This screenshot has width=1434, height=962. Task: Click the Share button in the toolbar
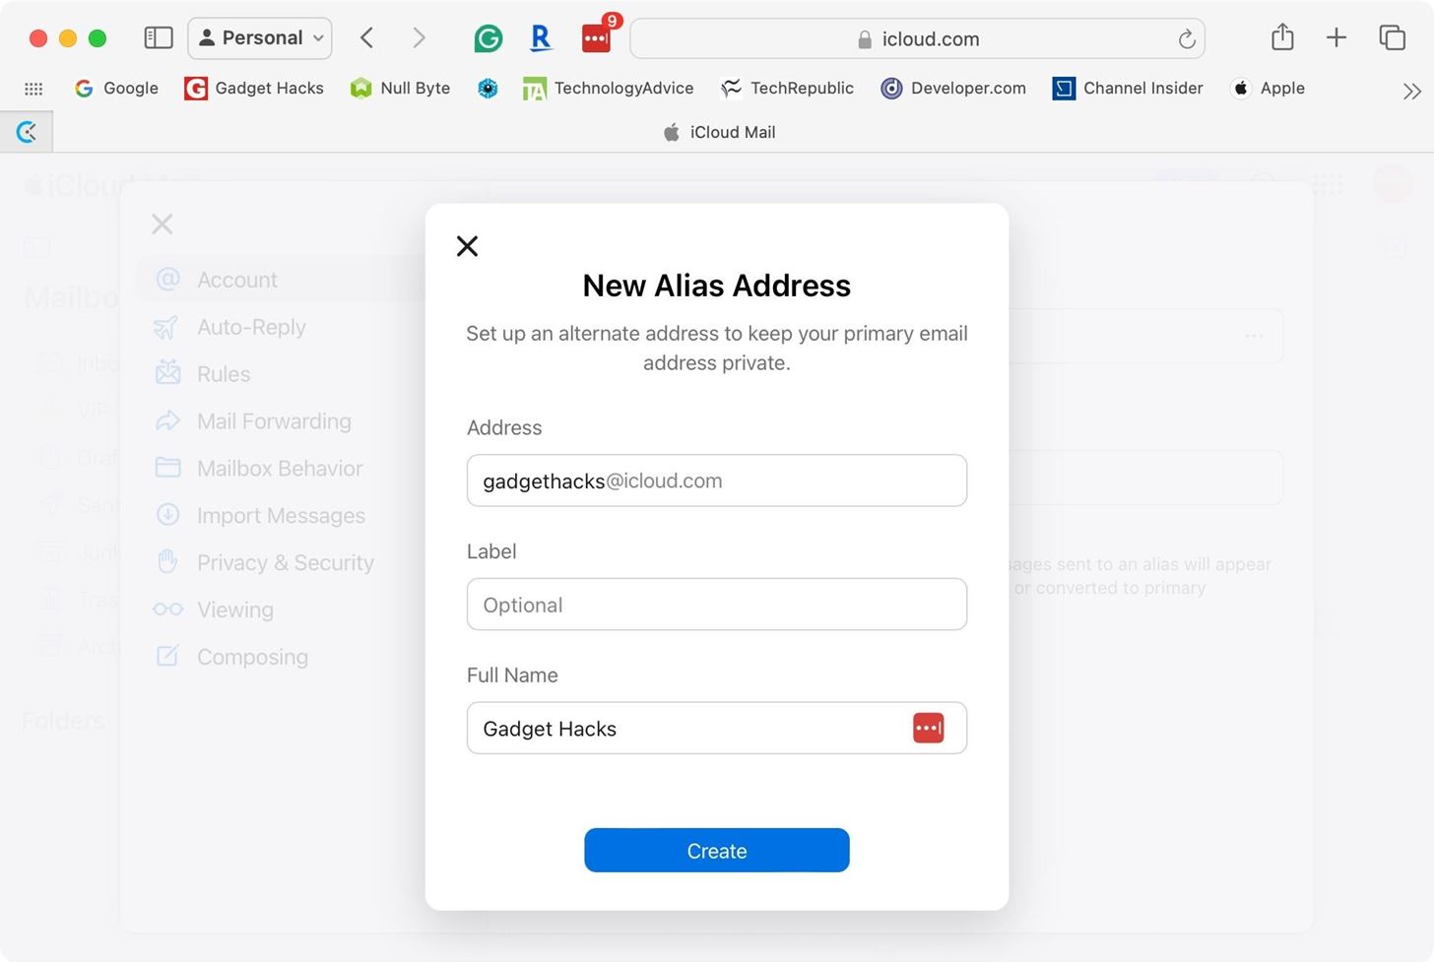pyautogui.click(x=1281, y=37)
